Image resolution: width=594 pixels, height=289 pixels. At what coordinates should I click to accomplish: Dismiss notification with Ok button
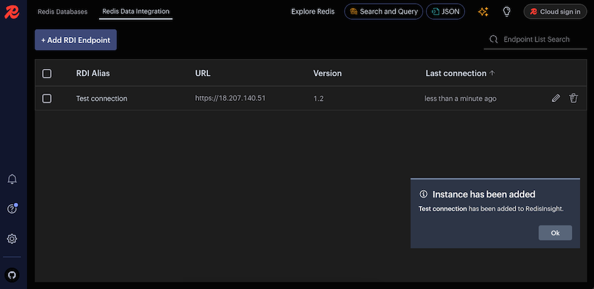tap(555, 233)
